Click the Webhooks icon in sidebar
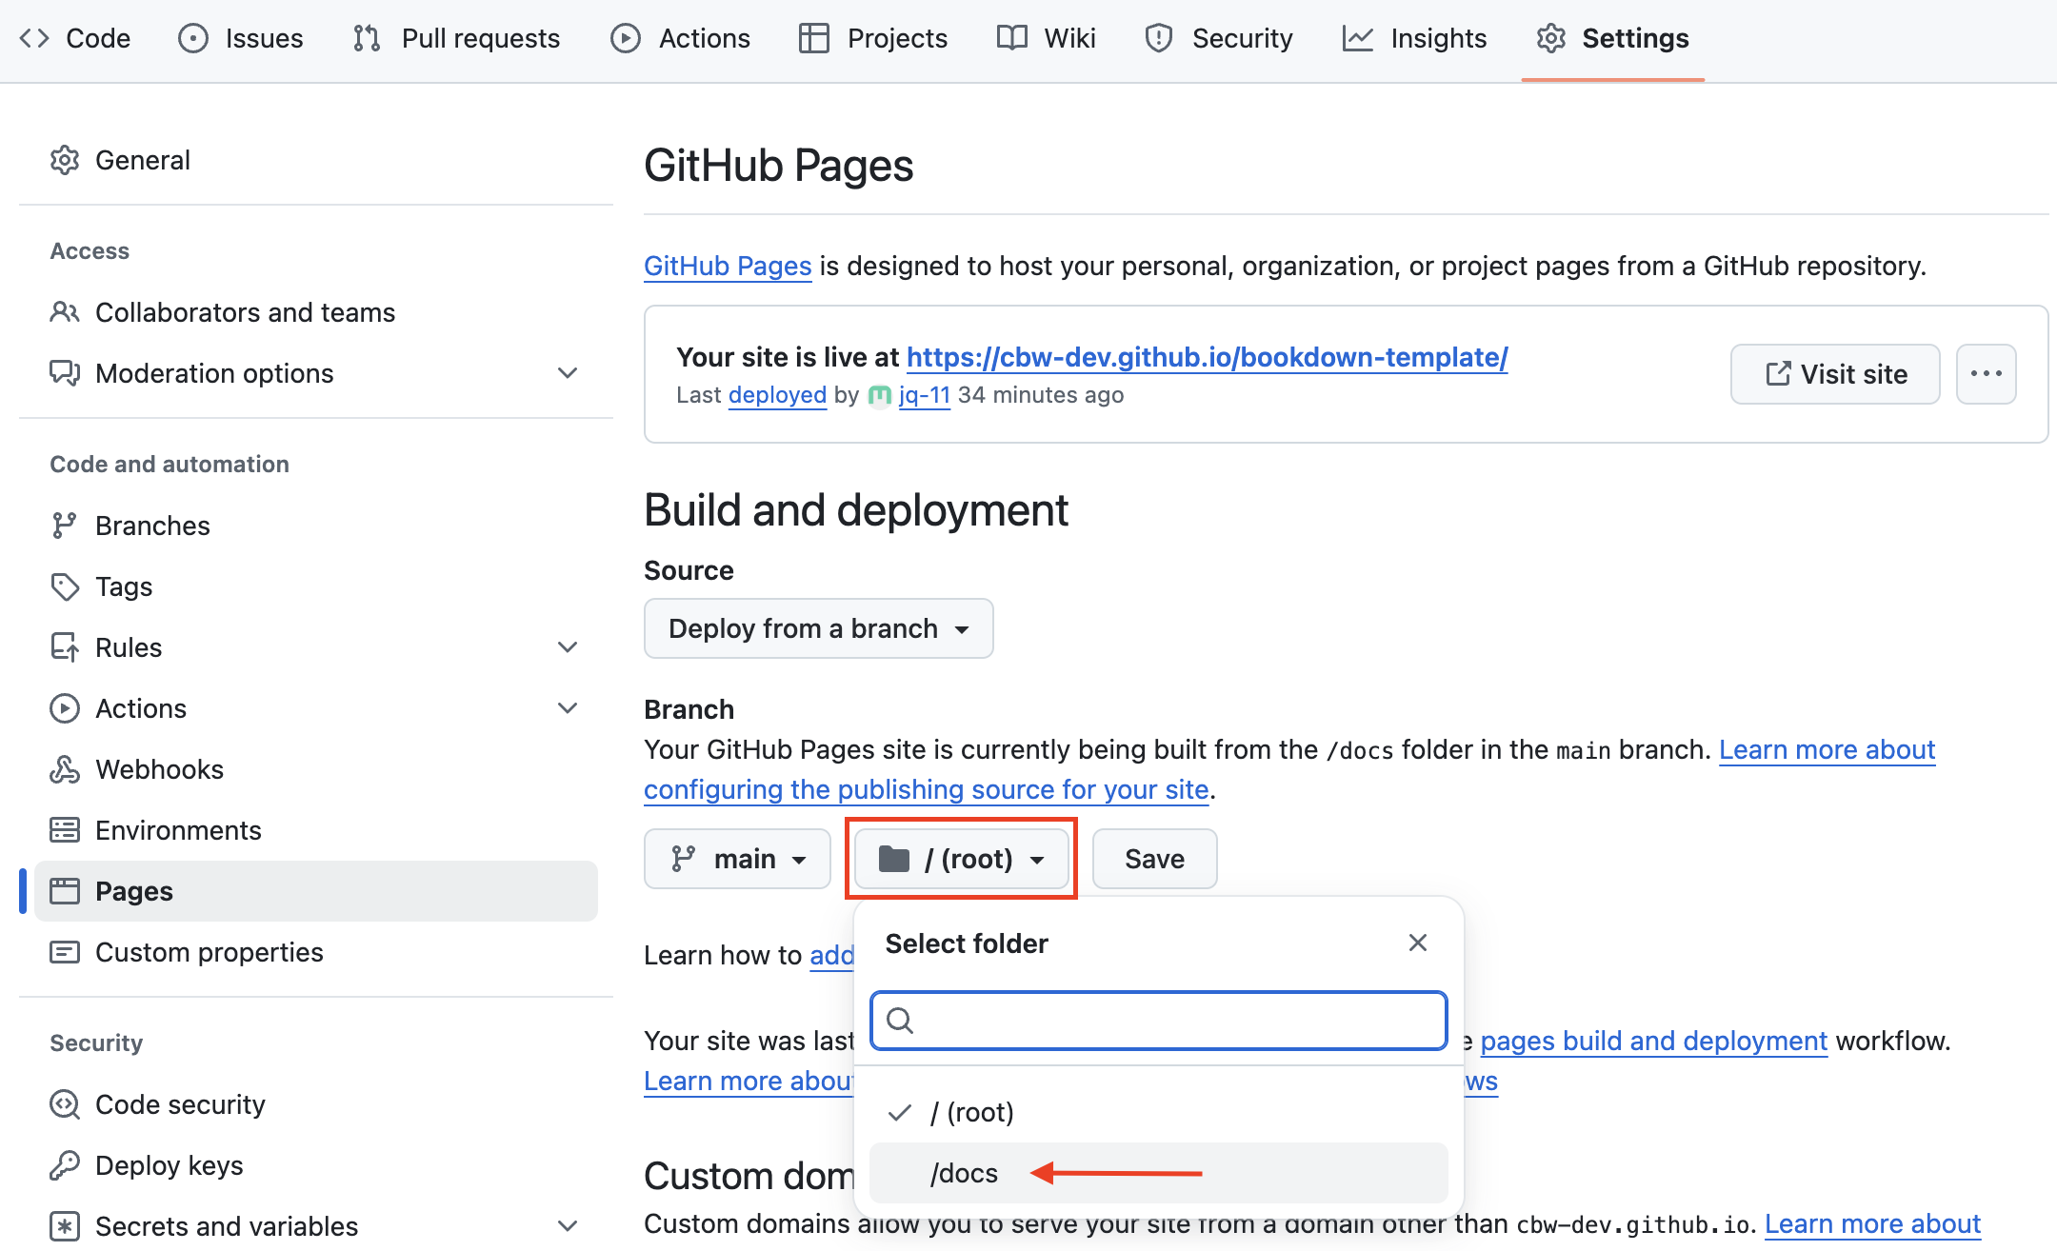The width and height of the screenshot is (2057, 1251). tap(65, 769)
